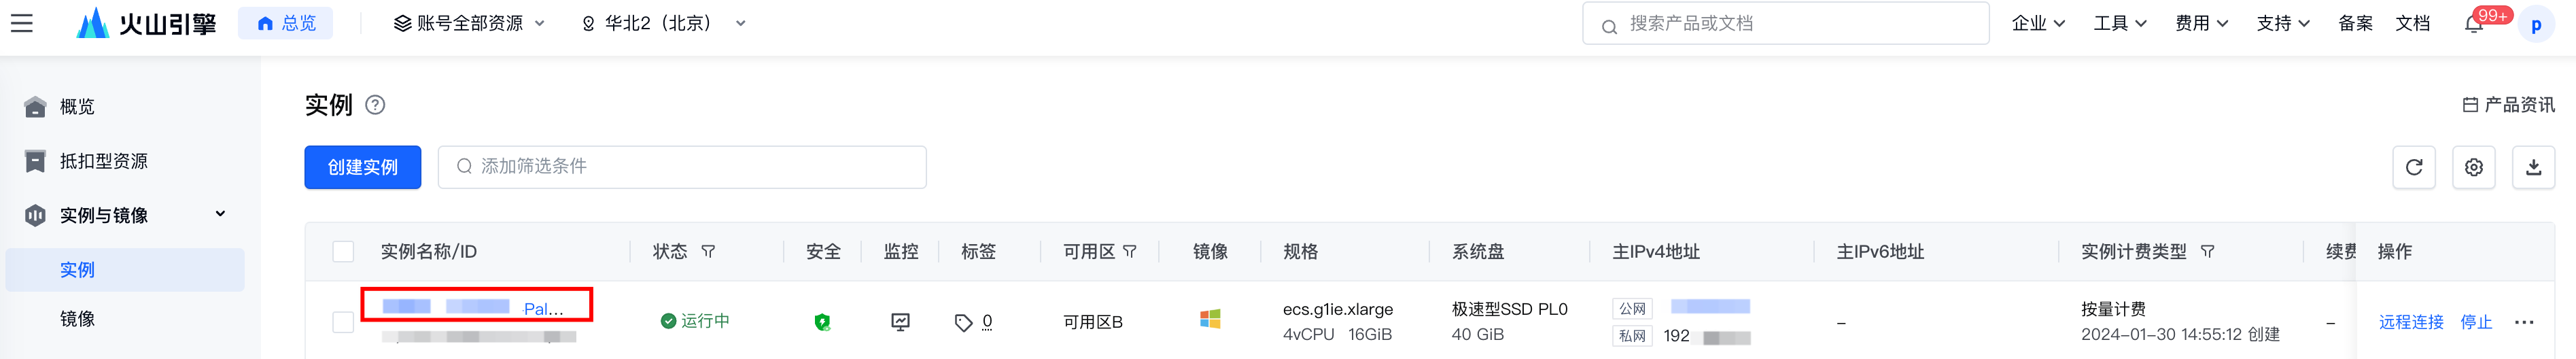Click the help icon next to 实例 title
Image resolution: width=2576 pixels, height=359 pixels.
(375, 105)
